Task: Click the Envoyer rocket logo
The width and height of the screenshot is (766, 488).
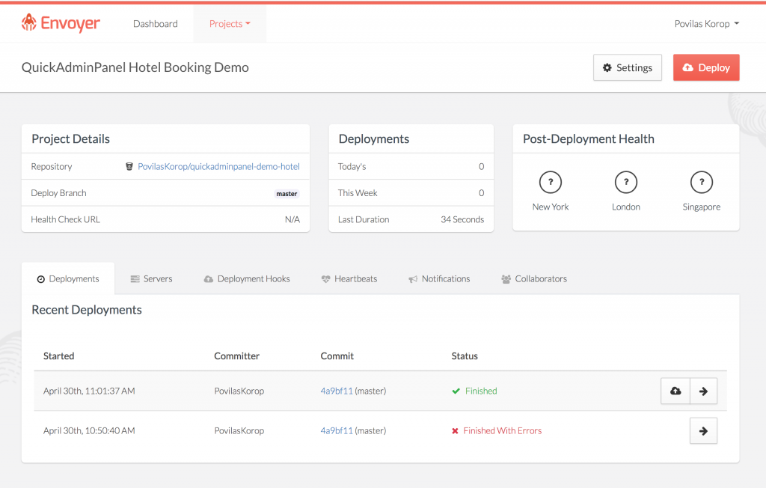Action: coord(29,22)
